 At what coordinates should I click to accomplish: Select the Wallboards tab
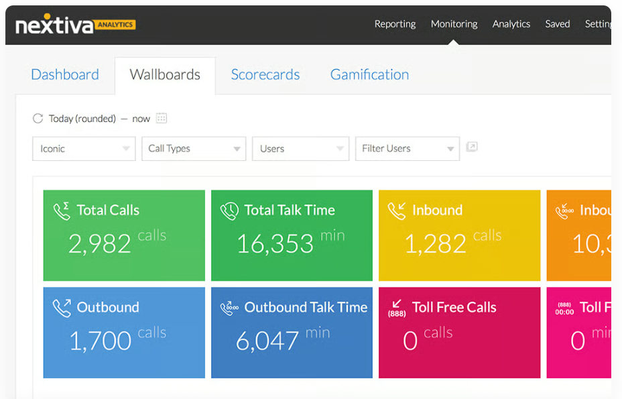click(165, 75)
